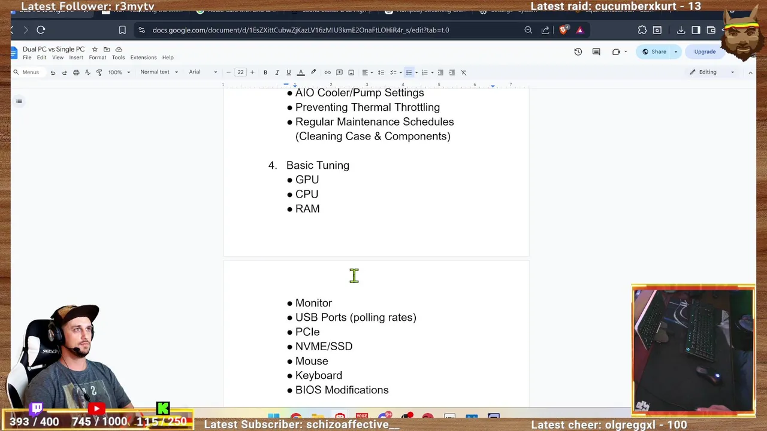The width and height of the screenshot is (767, 431).
Task: Open the browser downloads icon
Action: [681, 30]
